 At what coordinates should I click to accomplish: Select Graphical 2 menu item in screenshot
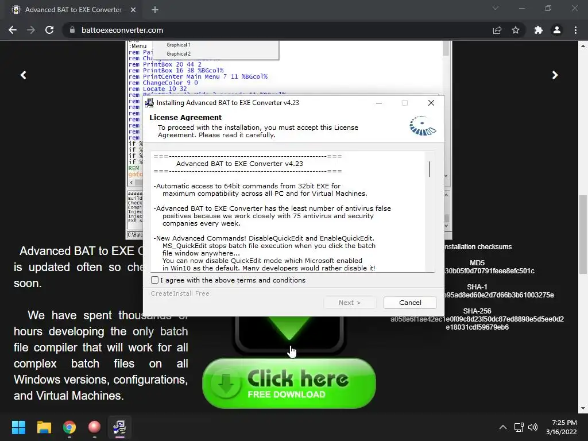click(x=179, y=54)
